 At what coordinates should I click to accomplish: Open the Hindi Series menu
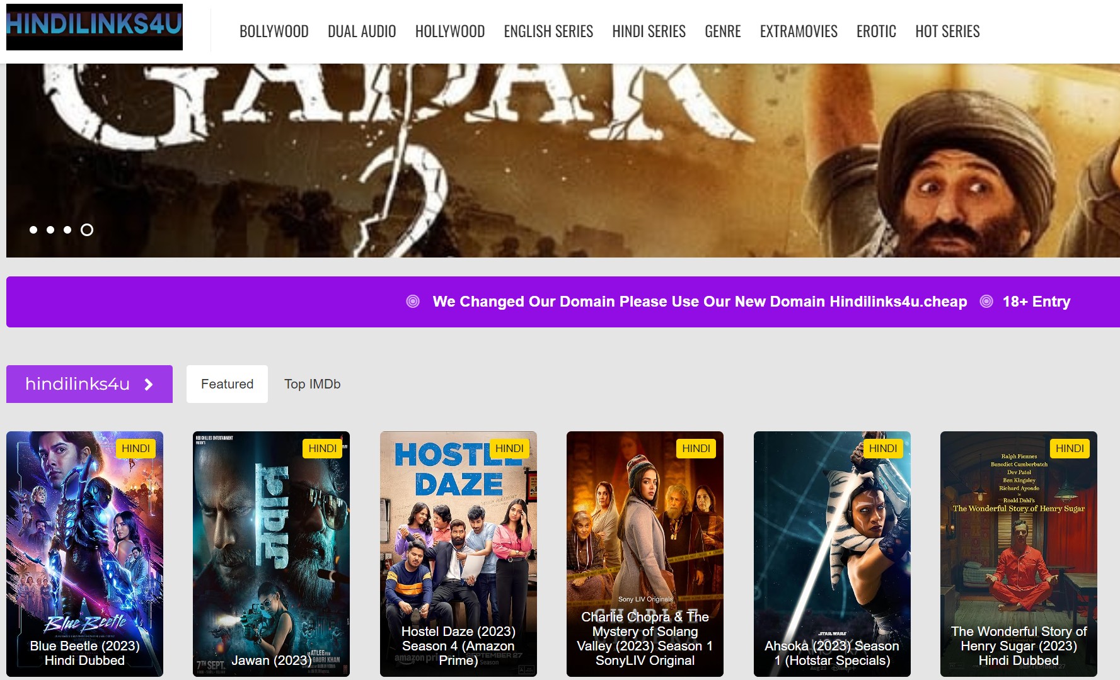pyautogui.click(x=649, y=31)
